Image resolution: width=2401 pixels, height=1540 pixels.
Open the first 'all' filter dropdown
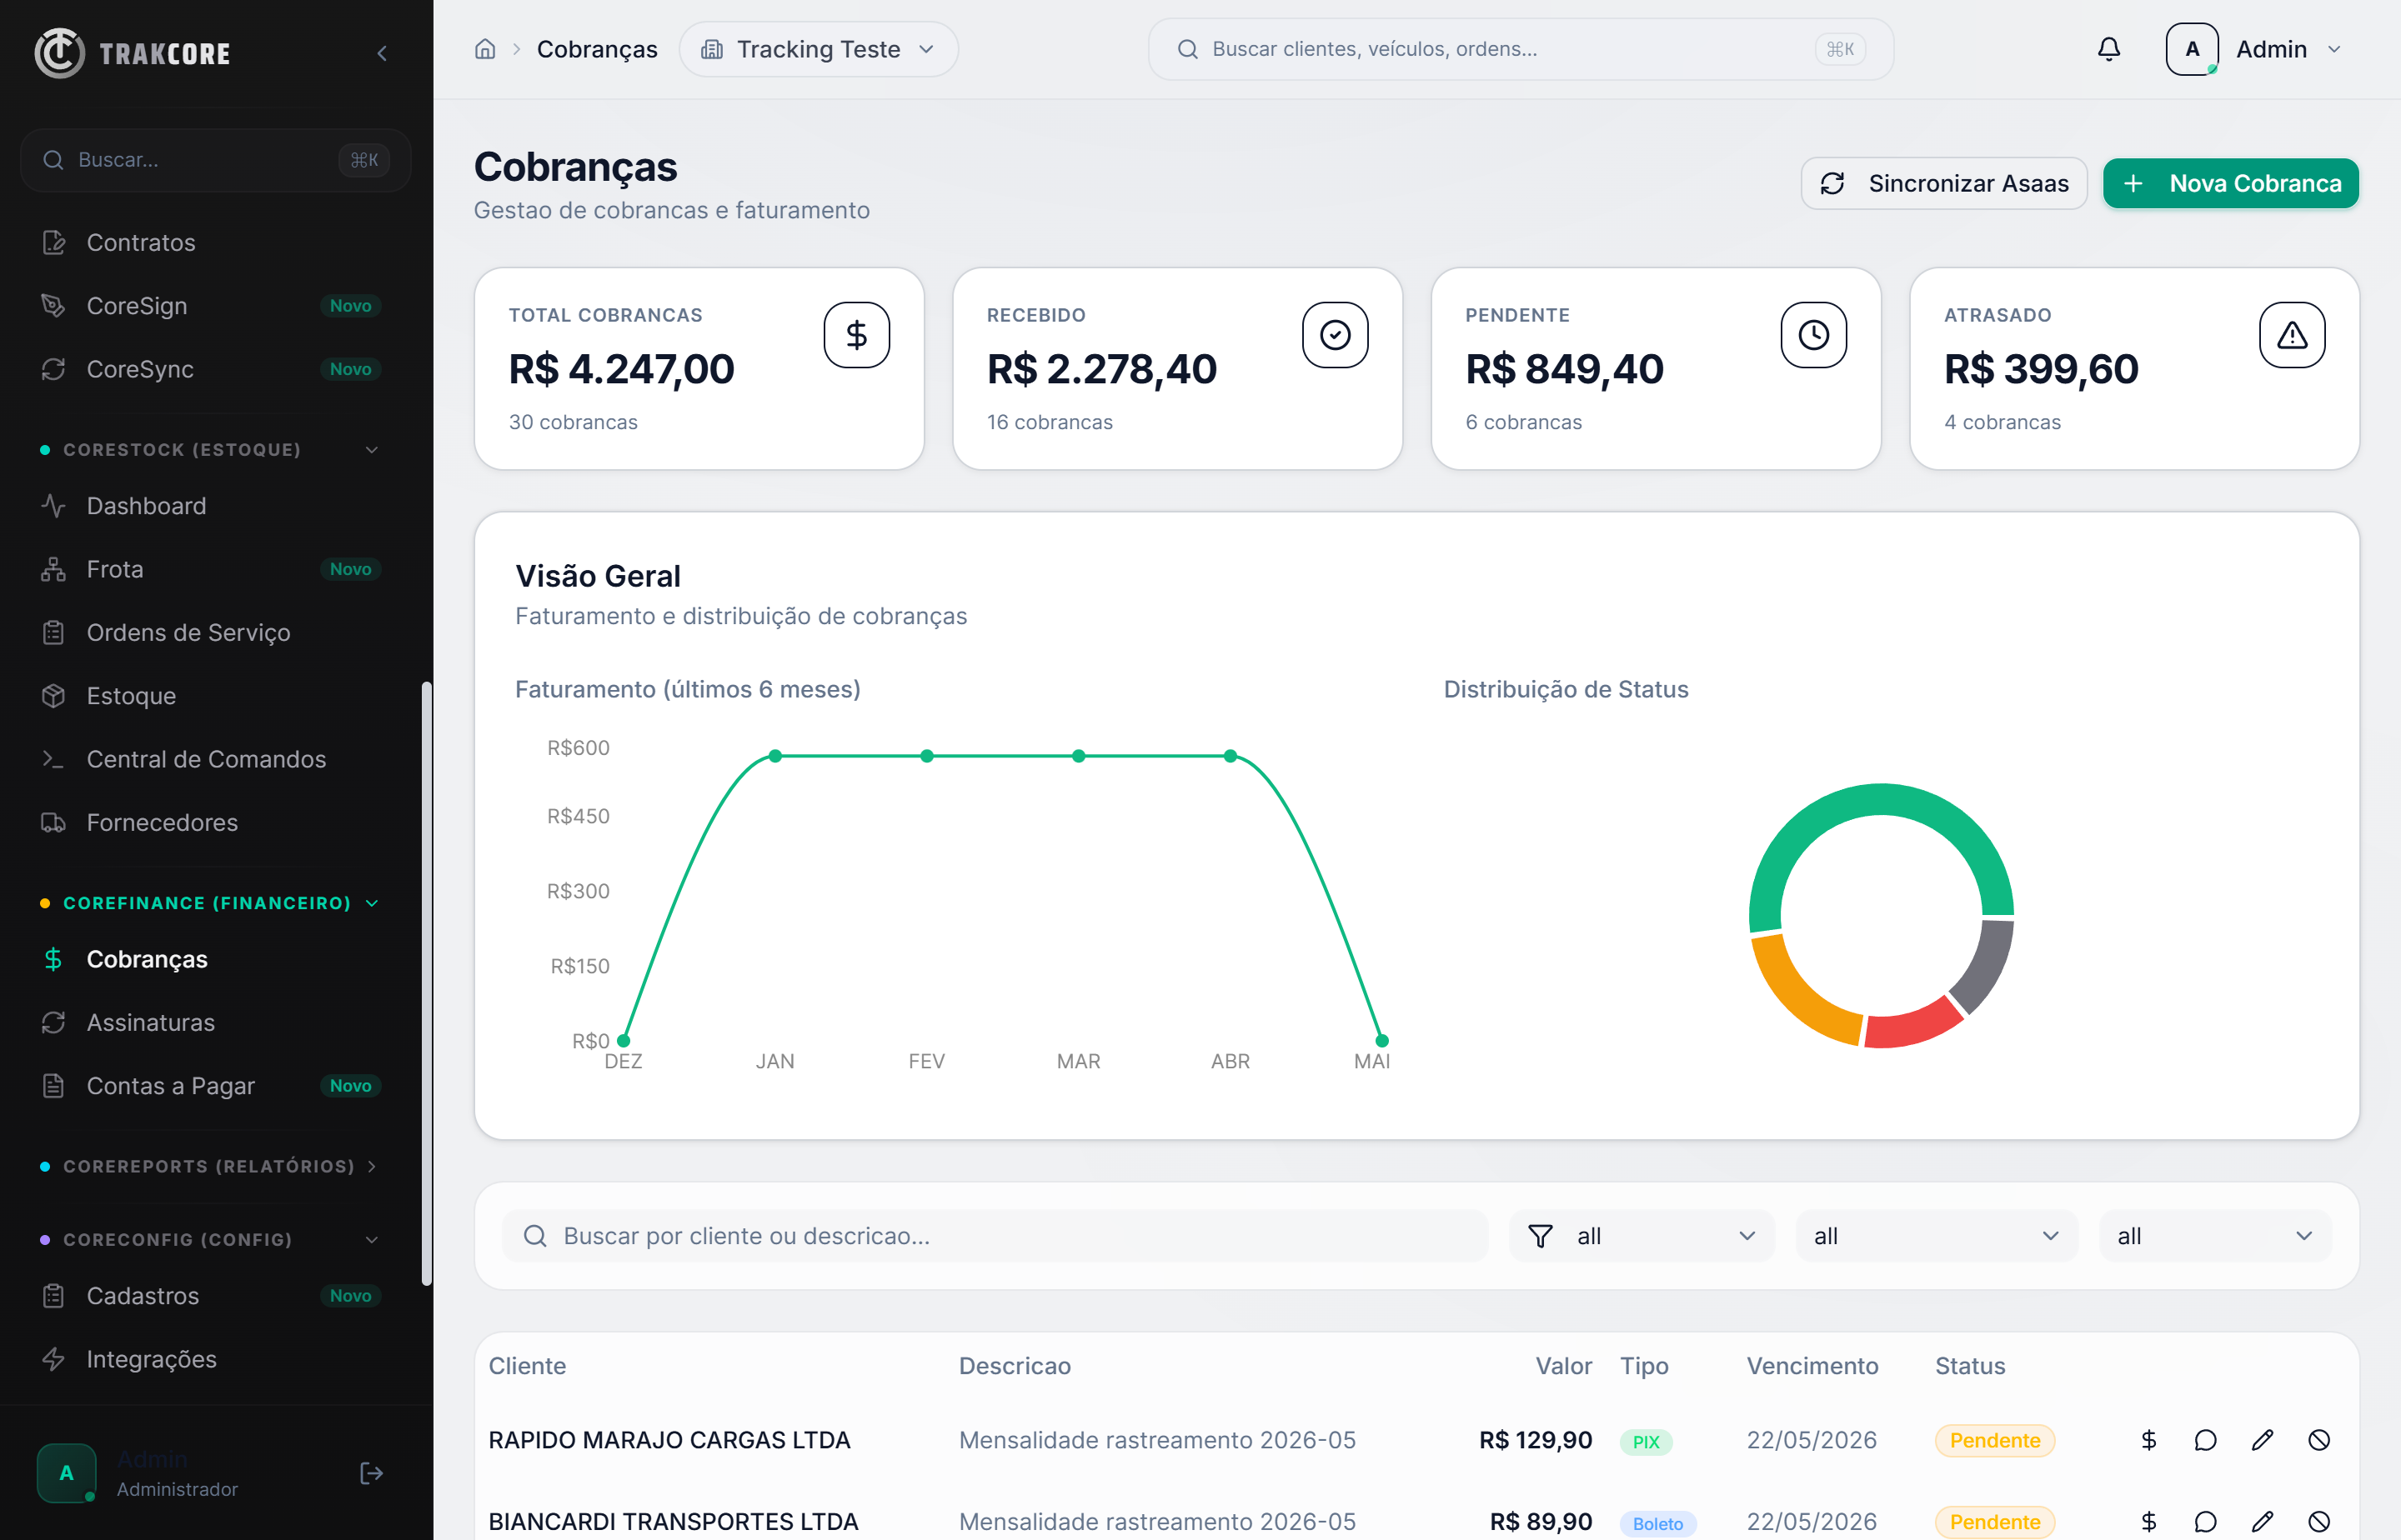(x=1642, y=1236)
